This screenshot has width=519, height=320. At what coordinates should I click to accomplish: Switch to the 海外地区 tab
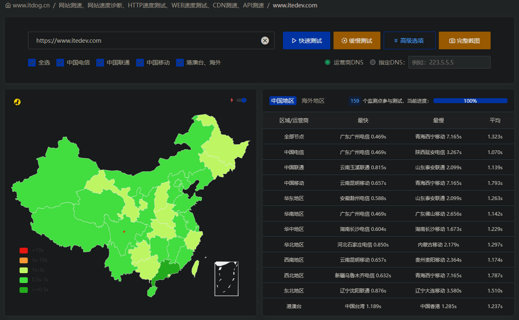click(x=313, y=101)
